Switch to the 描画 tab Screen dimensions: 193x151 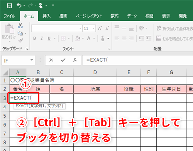[x=63, y=16]
